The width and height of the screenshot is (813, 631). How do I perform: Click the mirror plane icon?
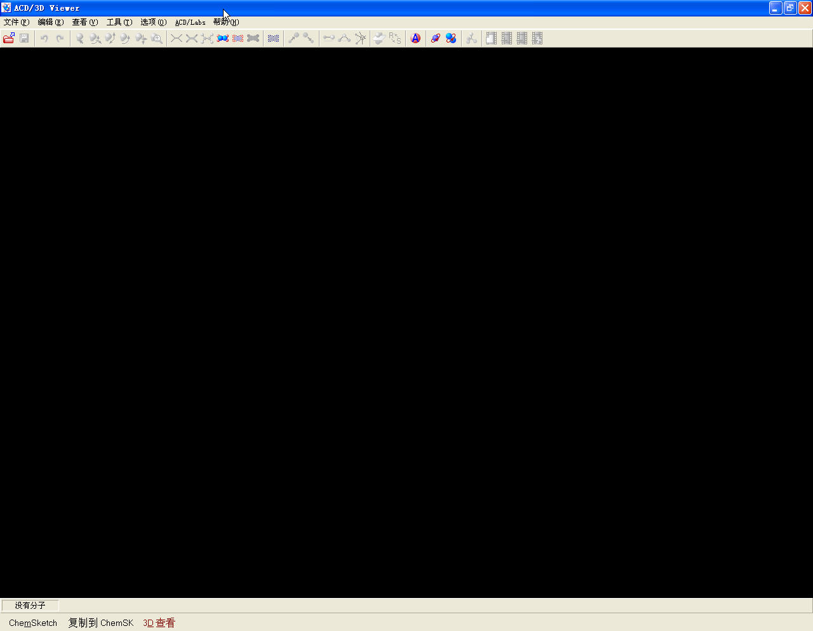tap(380, 38)
